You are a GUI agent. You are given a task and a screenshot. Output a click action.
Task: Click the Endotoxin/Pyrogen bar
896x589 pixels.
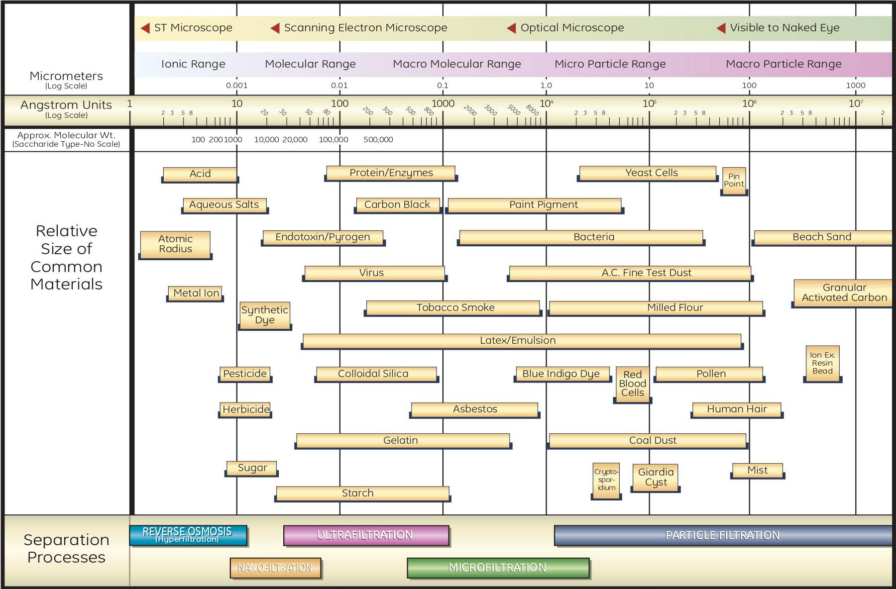point(323,237)
